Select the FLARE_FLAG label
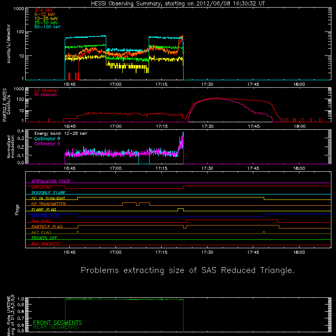This screenshot has height=336, width=336. point(44,210)
